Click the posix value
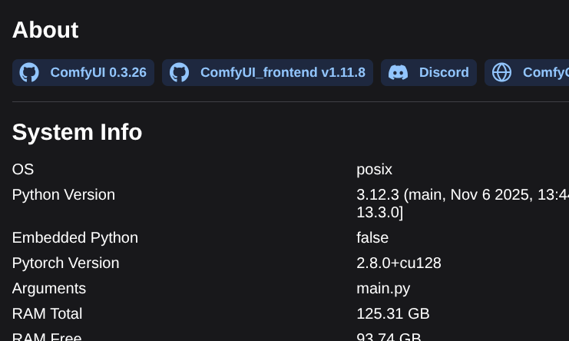The width and height of the screenshot is (569, 341). pos(374,170)
